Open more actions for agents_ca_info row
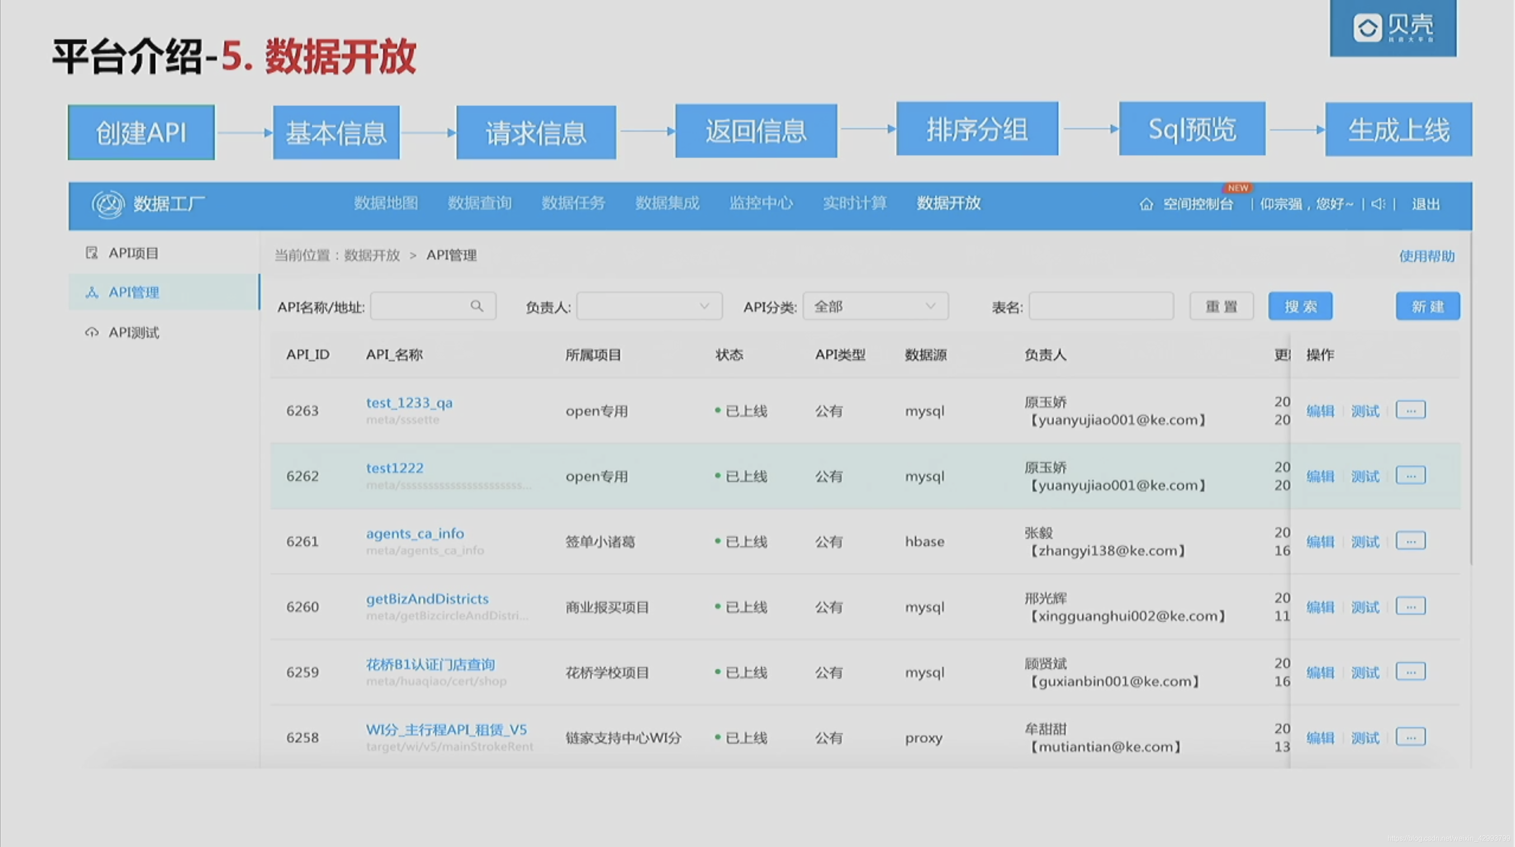The image size is (1515, 847). pyautogui.click(x=1410, y=541)
